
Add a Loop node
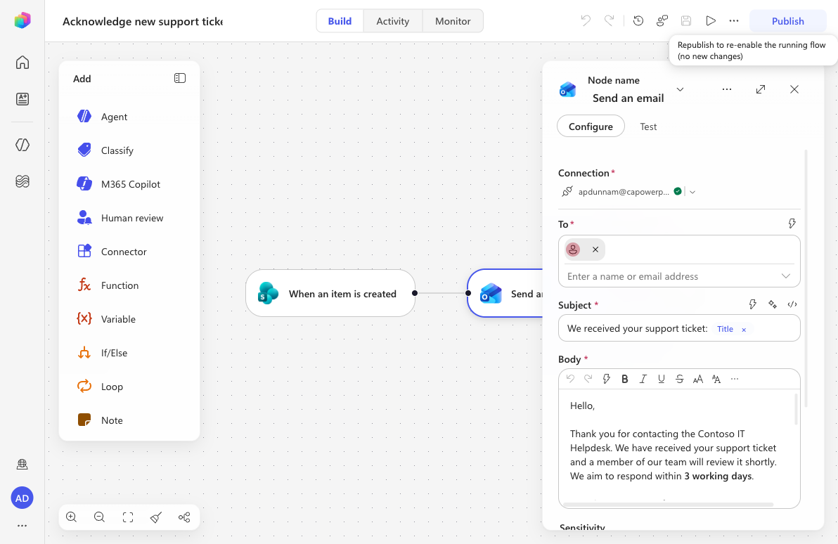[x=129, y=387]
